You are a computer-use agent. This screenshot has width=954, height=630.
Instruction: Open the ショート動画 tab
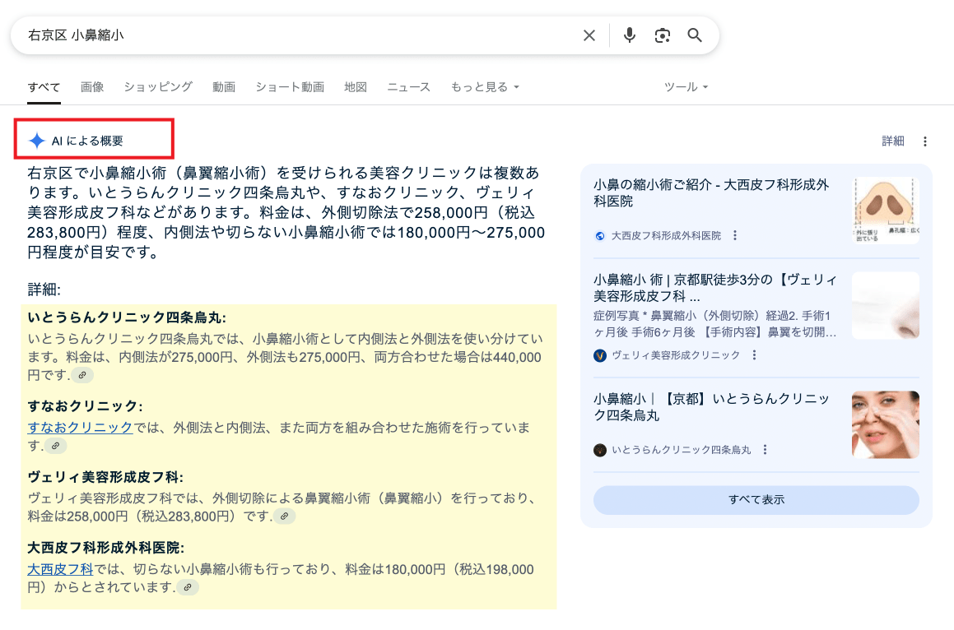pyautogui.click(x=290, y=87)
